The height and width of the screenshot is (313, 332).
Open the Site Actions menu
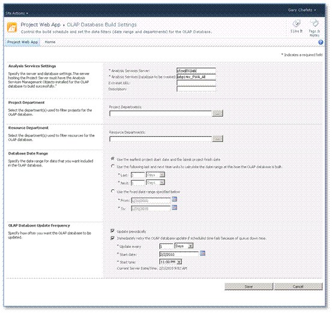pyautogui.click(x=17, y=13)
